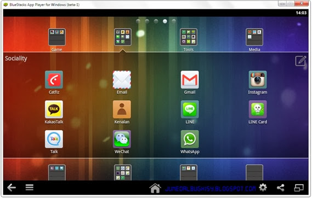Image resolution: width=312 pixels, height=198 pixels.
Task: Switch to the second home page dot
Action: [147, 21]
